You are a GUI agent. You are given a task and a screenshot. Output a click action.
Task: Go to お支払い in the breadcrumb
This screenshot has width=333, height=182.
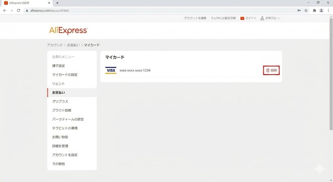pos(73,45)
